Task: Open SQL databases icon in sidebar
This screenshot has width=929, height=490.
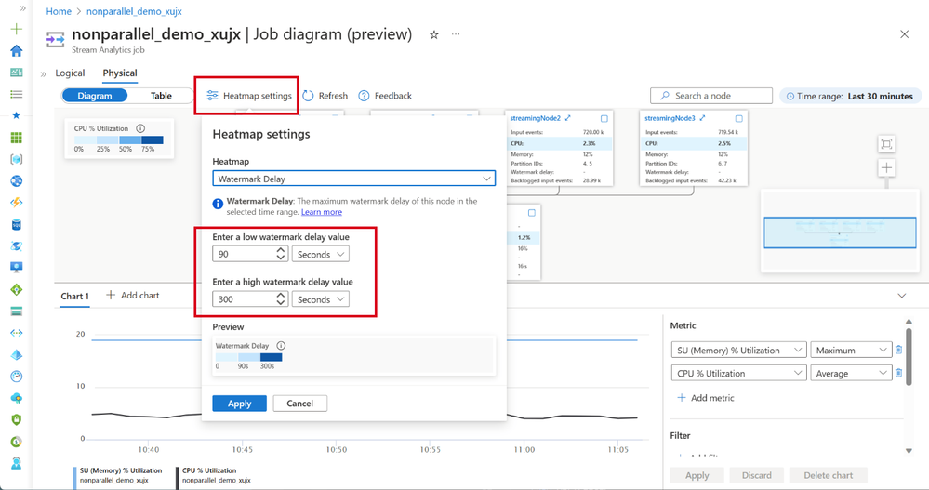Action: [17, 225]
